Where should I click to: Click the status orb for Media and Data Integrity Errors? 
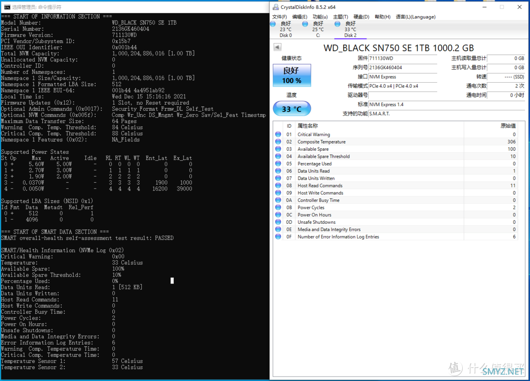(278, 229)
